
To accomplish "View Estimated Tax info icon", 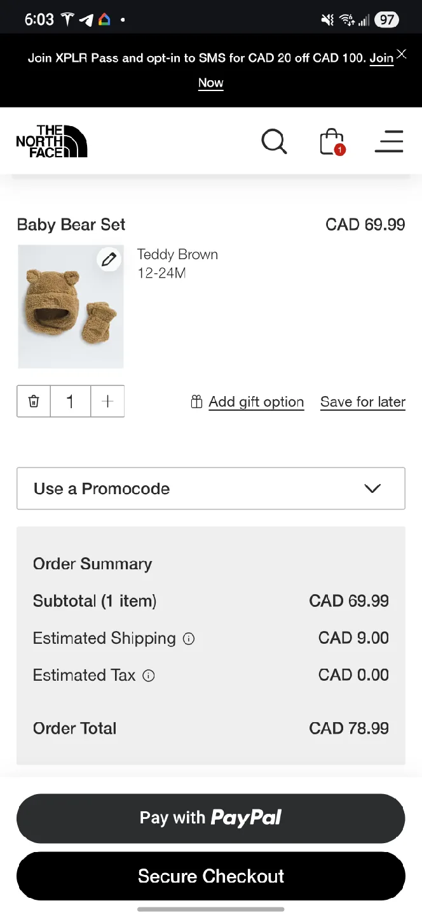I will [148, 676].
